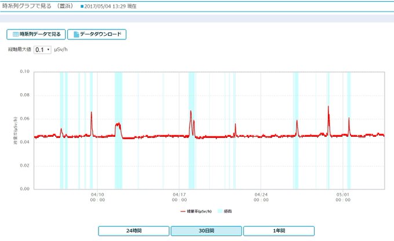Select the 1年間 period tab

coord(279,231)
